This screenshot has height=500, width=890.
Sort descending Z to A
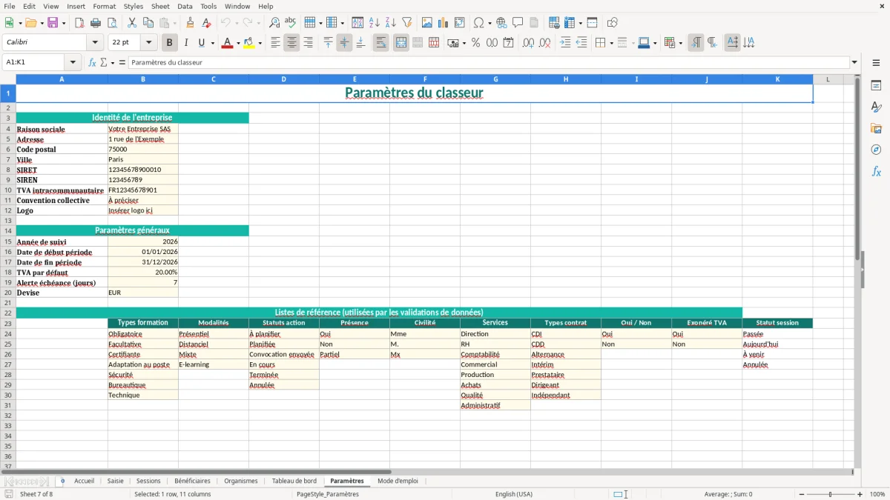pos(390,23)
